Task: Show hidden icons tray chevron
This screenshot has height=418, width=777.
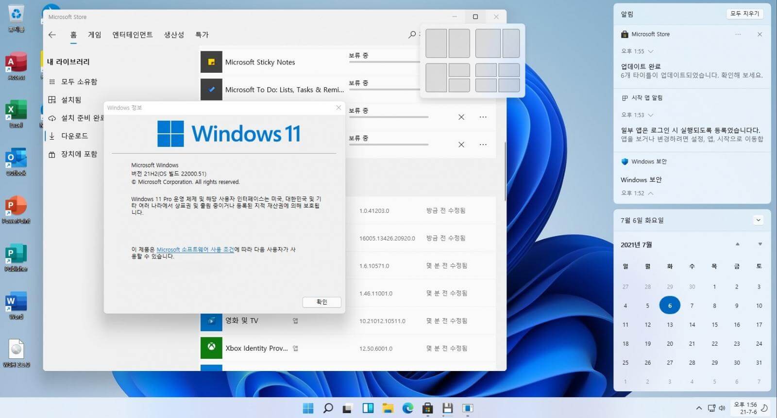Action: (x=699, y=408)
